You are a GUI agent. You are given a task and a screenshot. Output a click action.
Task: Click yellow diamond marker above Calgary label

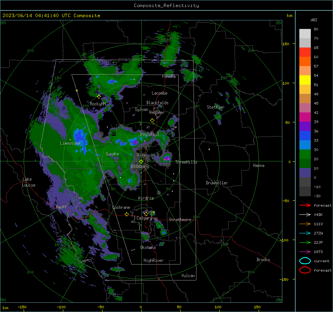(146, 214)
